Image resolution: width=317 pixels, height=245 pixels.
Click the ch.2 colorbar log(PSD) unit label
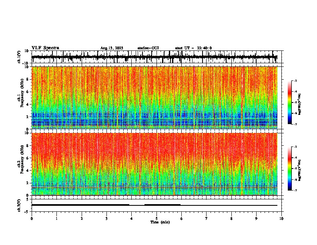300,170
